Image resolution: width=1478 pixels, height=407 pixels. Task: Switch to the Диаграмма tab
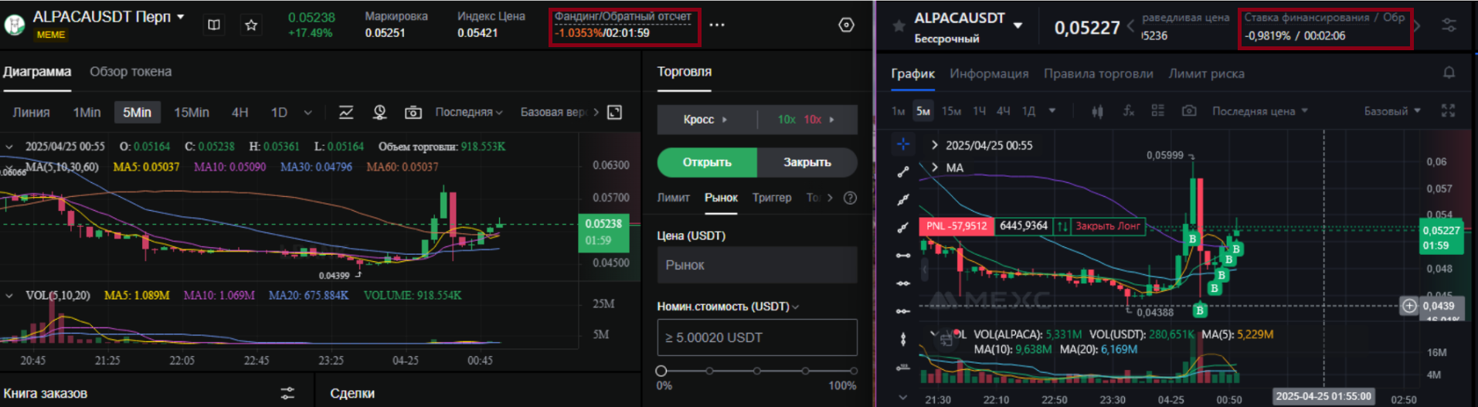click(37, 72)
